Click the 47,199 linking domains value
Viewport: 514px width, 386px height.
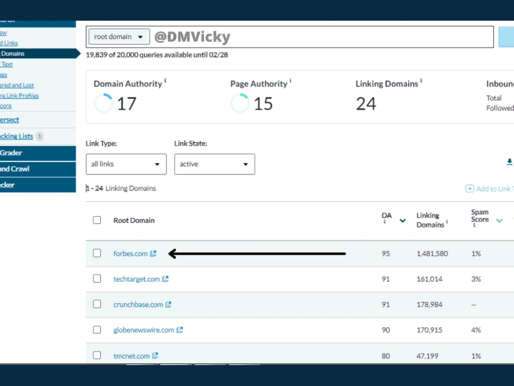tap(427, 356)
